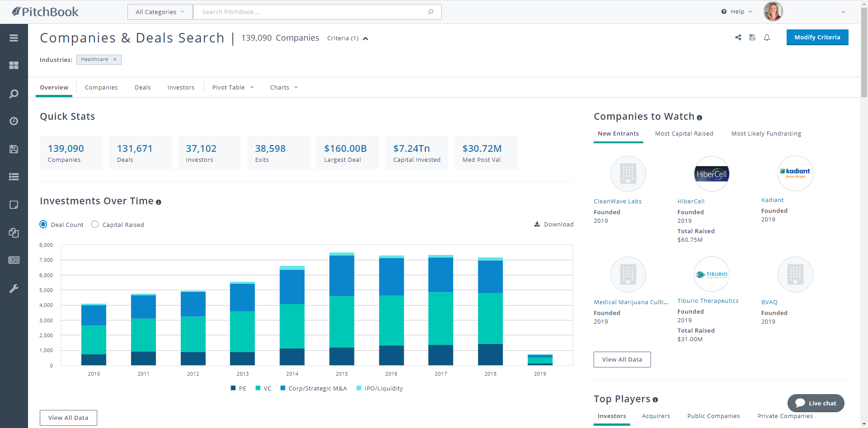868x428 pixels.
Task: Collapse the Criteria (1) expander
Action: pos(365,38)
